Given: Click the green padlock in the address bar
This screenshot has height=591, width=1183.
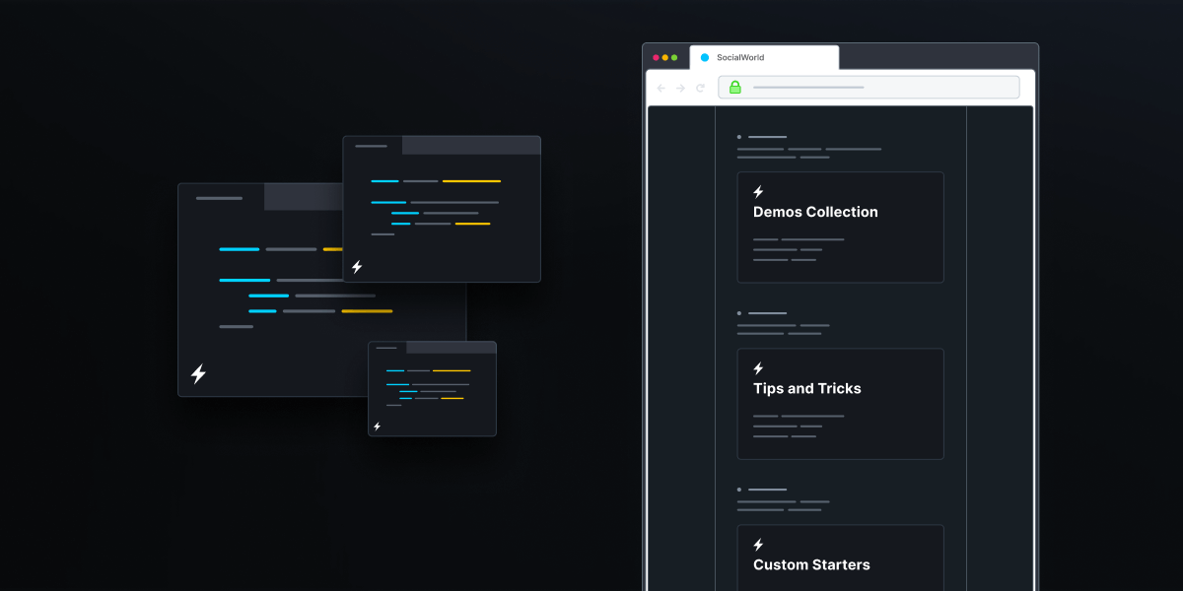Looking at the screenshot, I should coord(736,87).
